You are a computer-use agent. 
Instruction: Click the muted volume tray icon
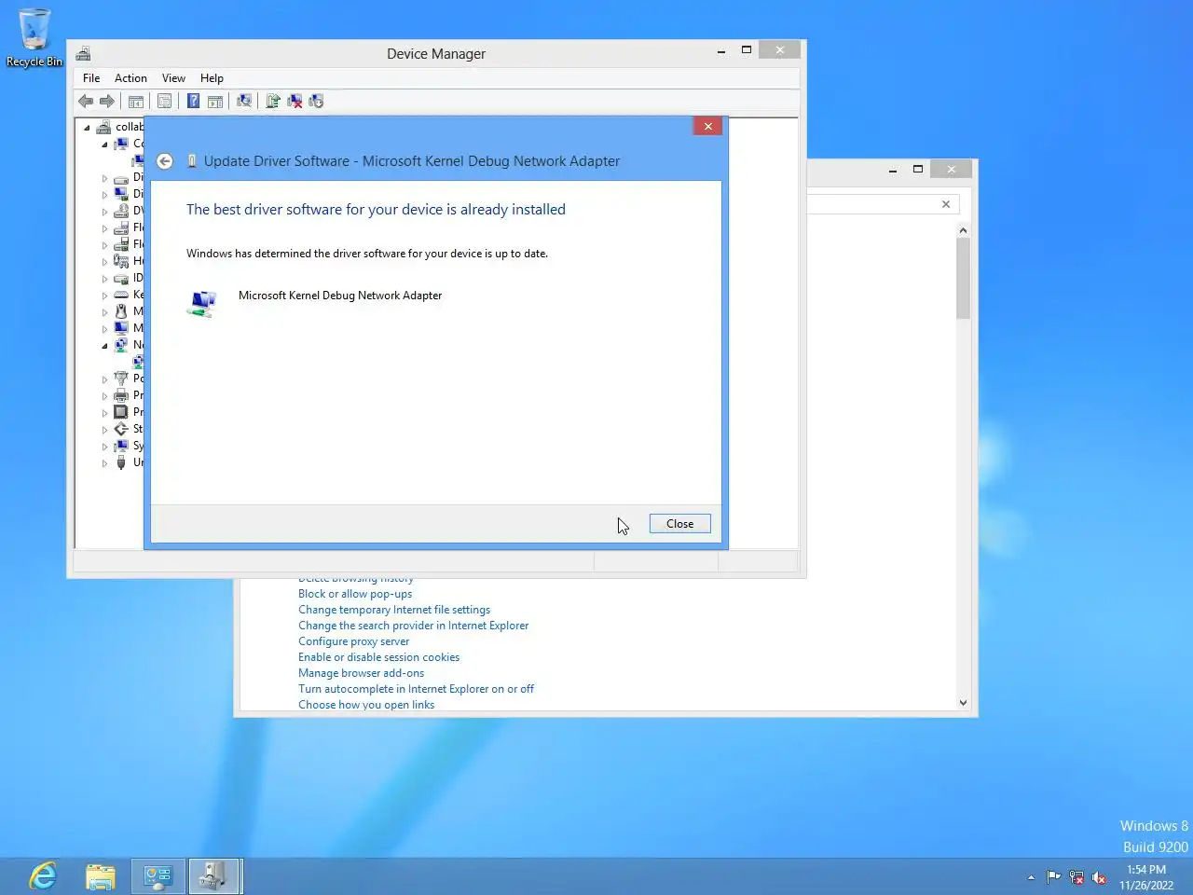(x=1099, y=877)
